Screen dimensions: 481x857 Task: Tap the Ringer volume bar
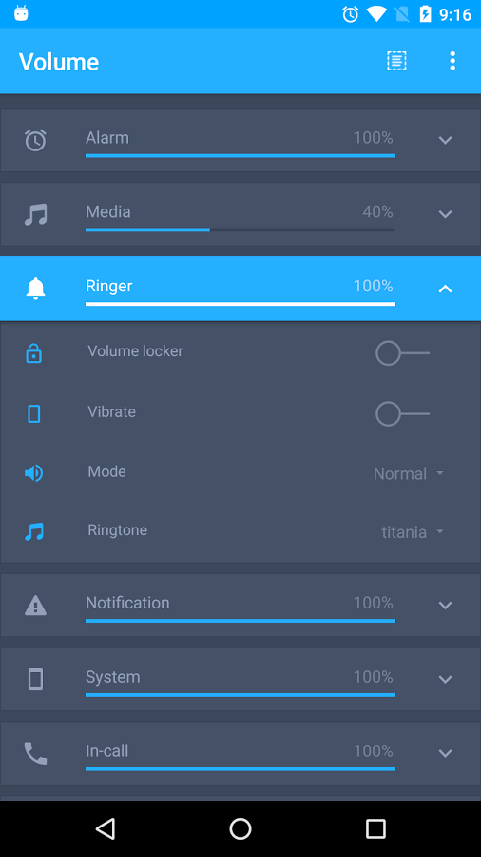click(x=240, y=304)
